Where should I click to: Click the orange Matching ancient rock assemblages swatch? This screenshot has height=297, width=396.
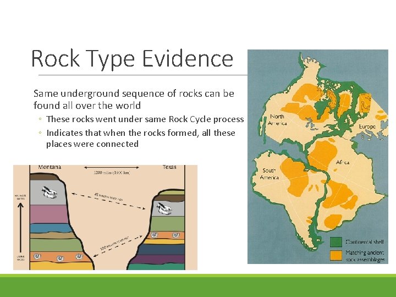tap(336, 255)
